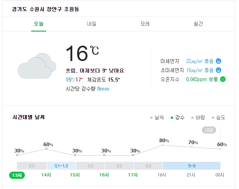Screen dimensions: 239x189
Task: Click the gray 내일 badge on chart
Action: point(209,130)
